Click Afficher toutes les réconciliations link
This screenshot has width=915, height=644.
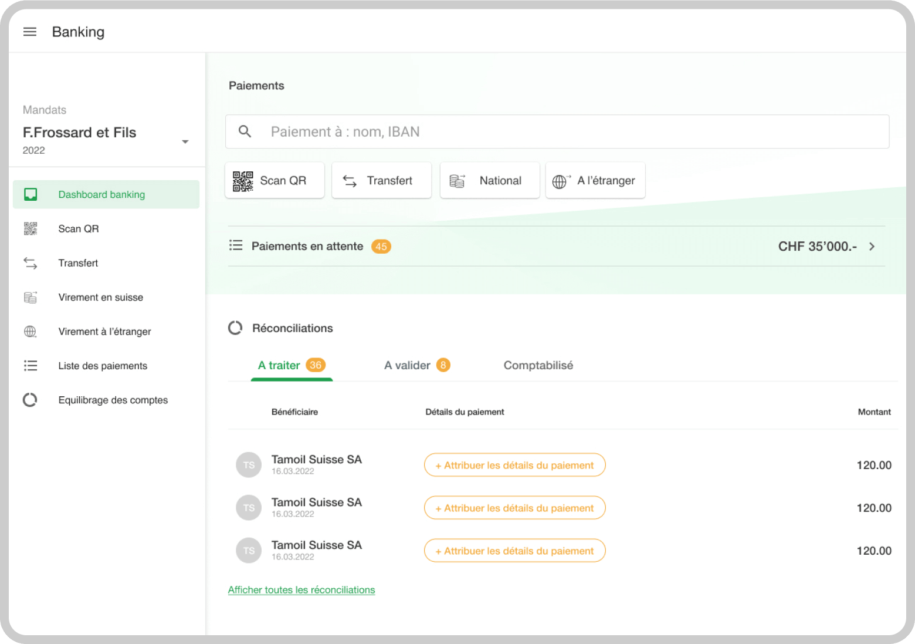coord(301,589)
